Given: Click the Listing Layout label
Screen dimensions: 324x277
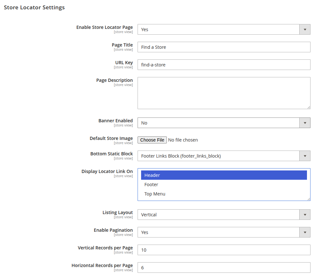Looking at the screenshot, I should (x=118, y=212).
